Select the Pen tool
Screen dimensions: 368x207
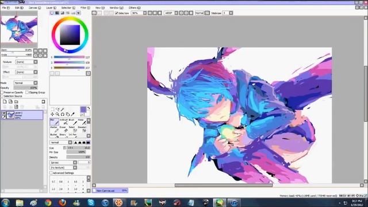[54, 122]
